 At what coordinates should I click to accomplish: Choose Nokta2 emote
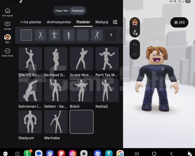coord(107,90)
